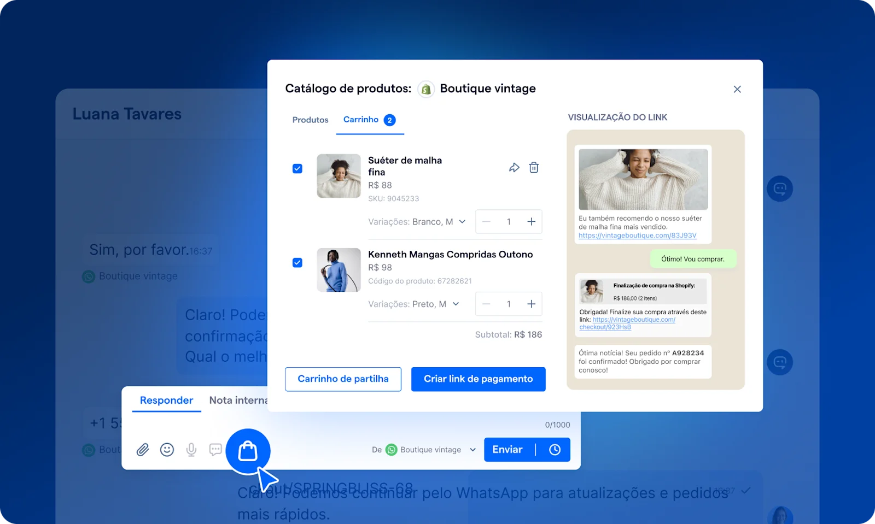This screenshot has width=875, height=524.
Task: Switch to the Produtos tab
Action: 310,120
